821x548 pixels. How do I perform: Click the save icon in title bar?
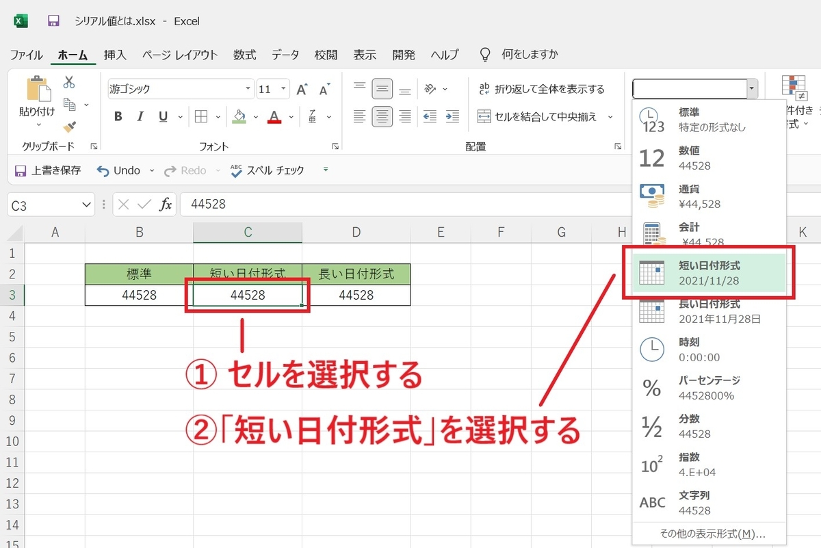tap(53, 21)
